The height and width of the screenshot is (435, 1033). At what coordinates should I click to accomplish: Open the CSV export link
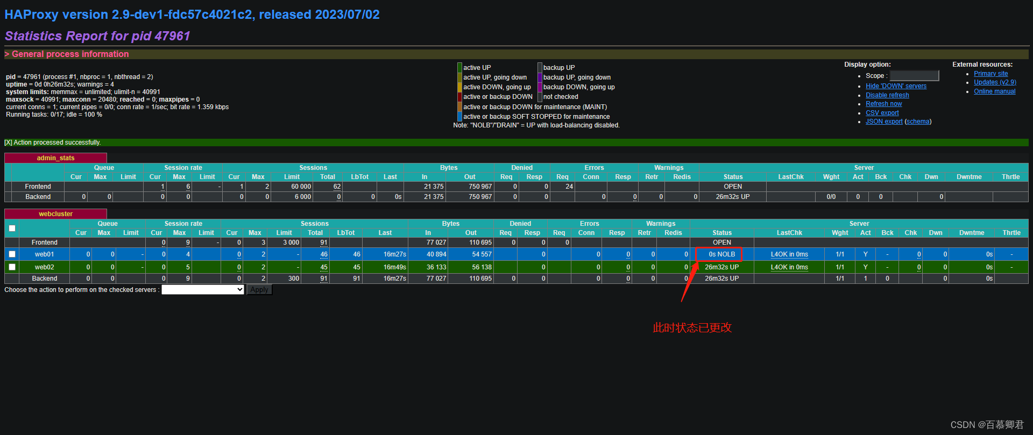(882, 113)
